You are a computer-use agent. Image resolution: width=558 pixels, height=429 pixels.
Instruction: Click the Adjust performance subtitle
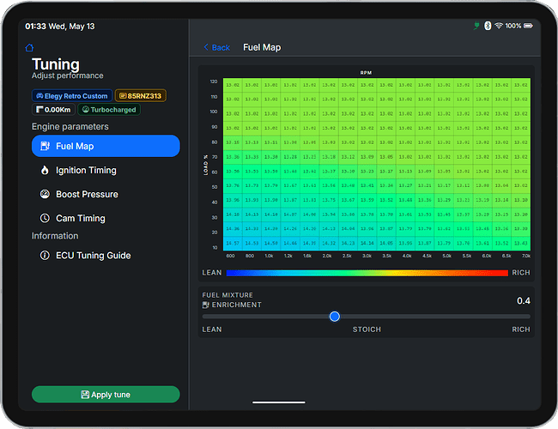point(67,76)
